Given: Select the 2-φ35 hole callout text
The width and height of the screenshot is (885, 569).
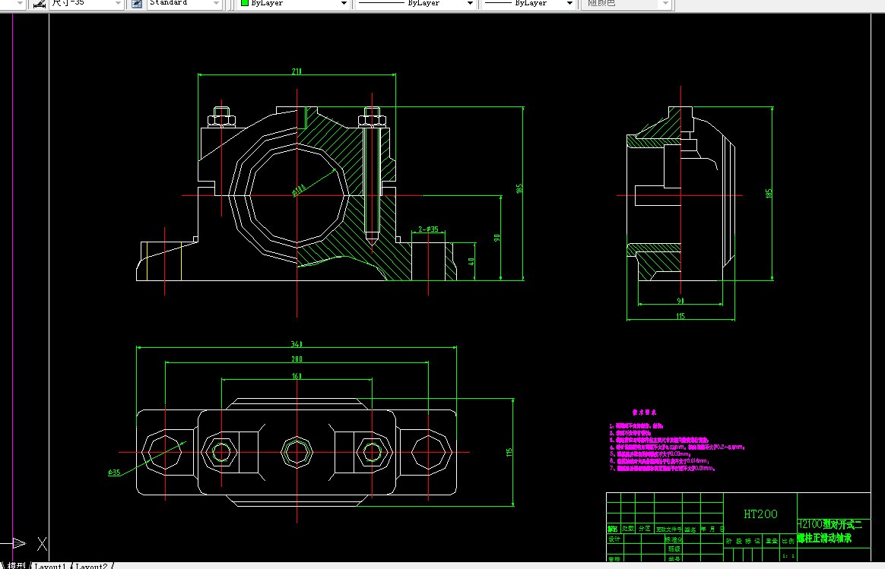Looking at the screenshot, I should 428,229.
